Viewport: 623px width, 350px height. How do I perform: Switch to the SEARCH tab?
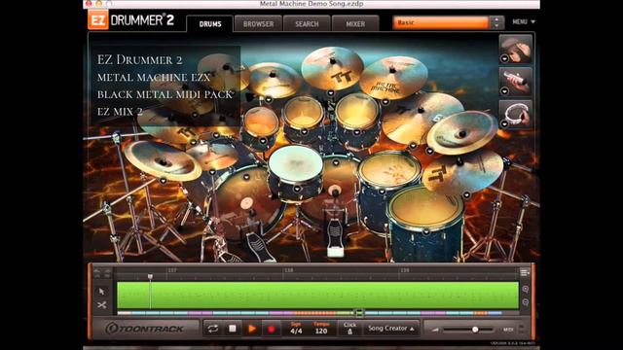pyautogui.click(x=307, y=23)
